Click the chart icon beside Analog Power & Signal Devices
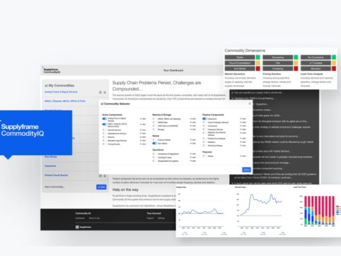The height and width of the screenshot is (256, 341). (101, 92)
